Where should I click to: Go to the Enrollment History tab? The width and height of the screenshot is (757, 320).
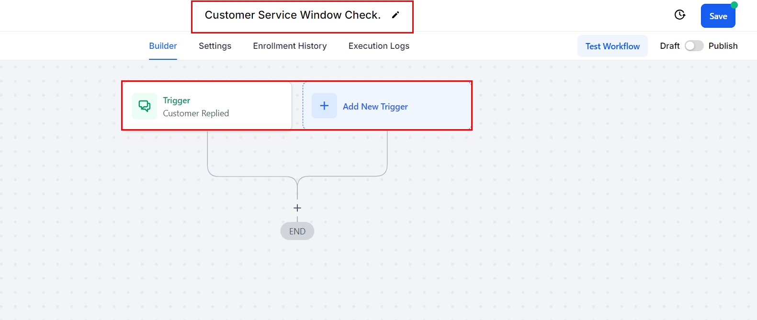[x=290, y=46]
